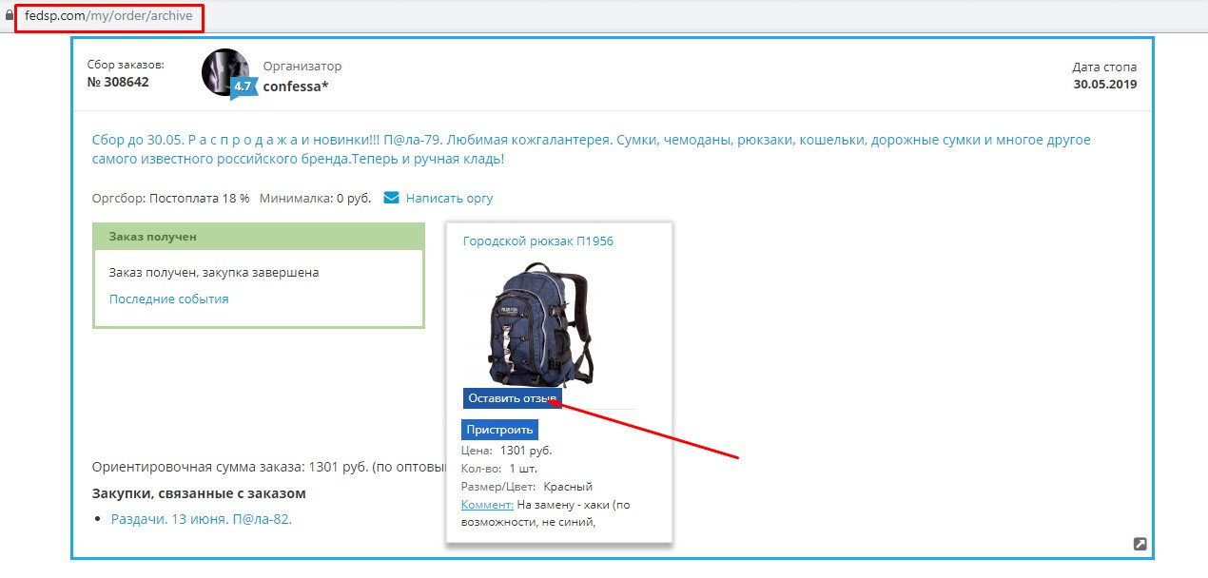Open the backpack product image

540,324
